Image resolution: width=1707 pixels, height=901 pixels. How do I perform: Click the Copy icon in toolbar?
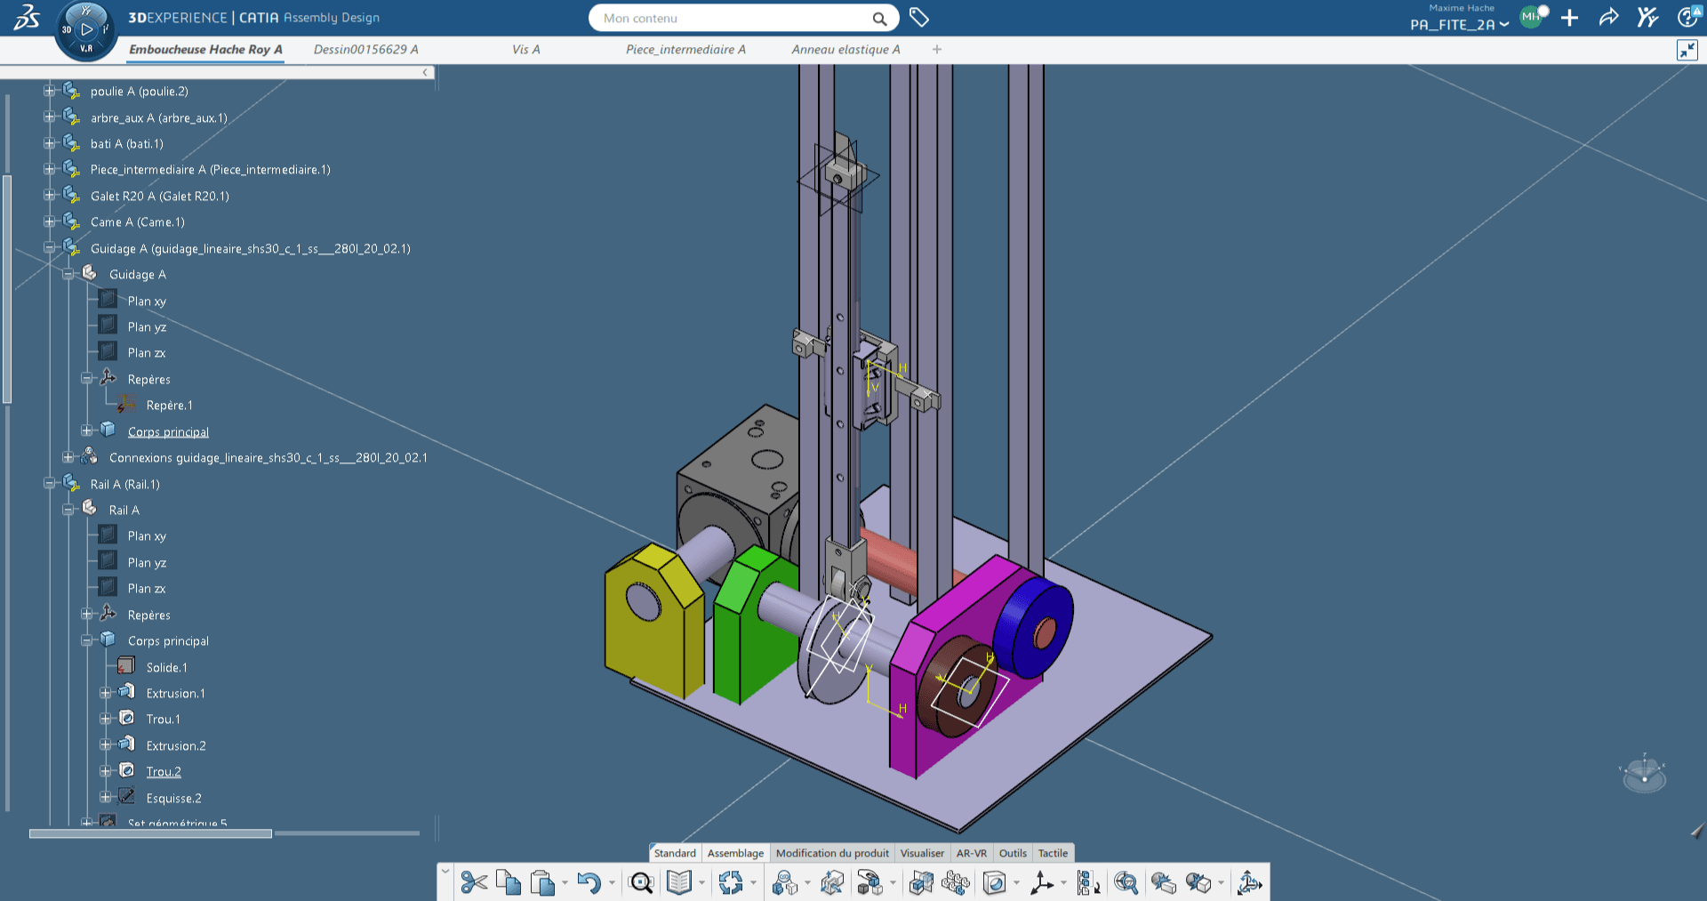click(509, 882)
